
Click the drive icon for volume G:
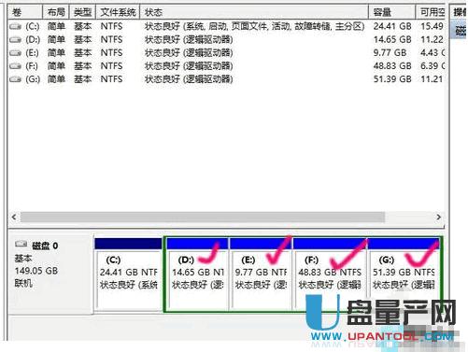point(15,79)
